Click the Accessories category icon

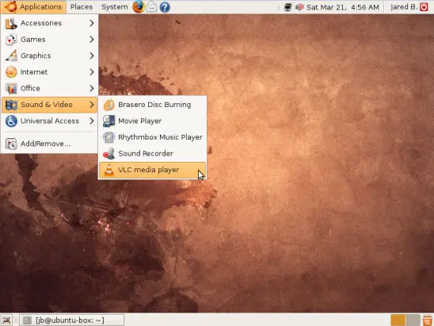(x=11, y=23)
